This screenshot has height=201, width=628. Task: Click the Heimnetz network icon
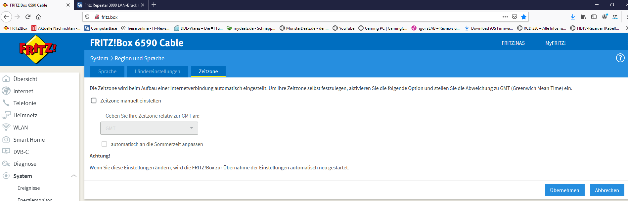[x=6, y=115]
